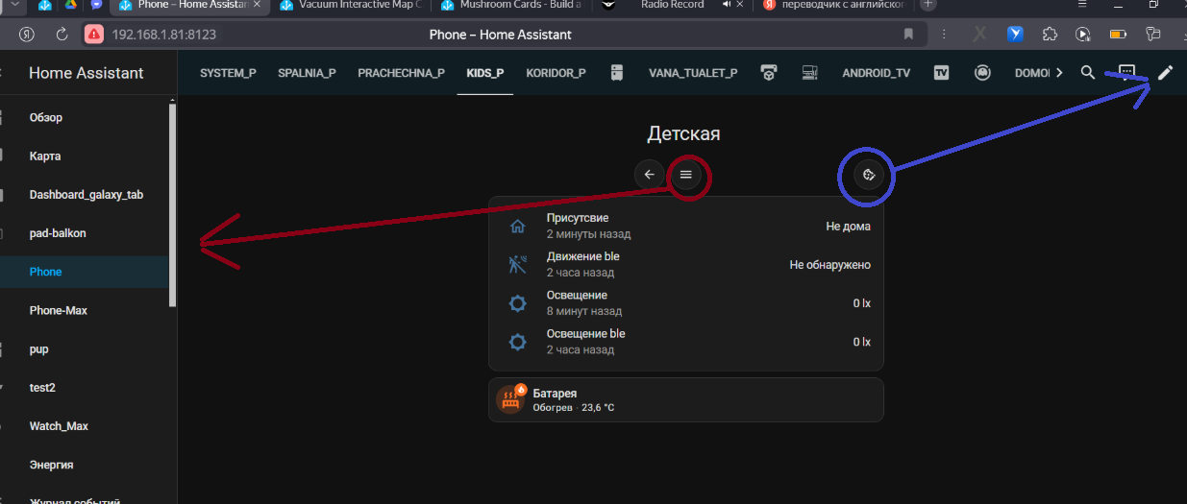Image resolution: width=1187 pixels, height=504 pixels.
Task: Click the blue Y extension icon
Action: point(1015,35)
